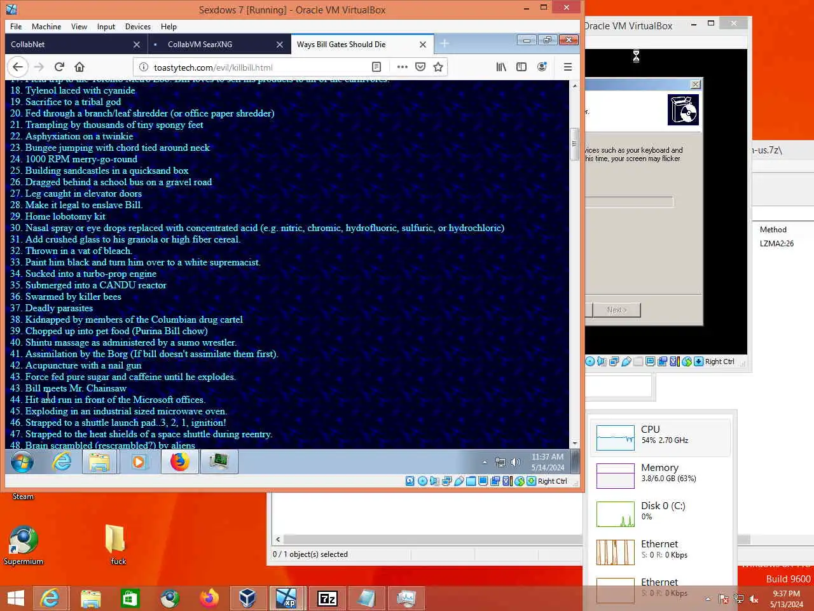Open VirtualBox File menu
This screenshot has width=814, height=611.
[x=16, y=27]
